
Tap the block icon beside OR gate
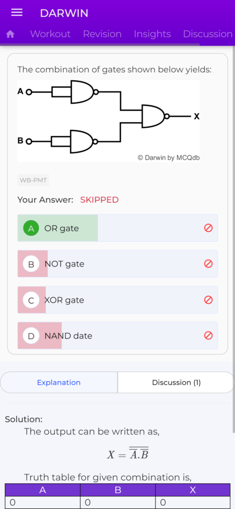coord(208,228)
